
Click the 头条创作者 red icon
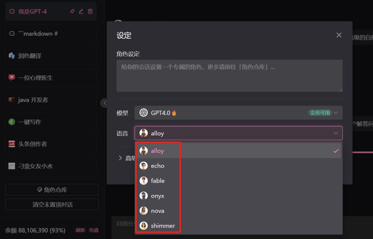pyautogui.click(x=12, y=144)
